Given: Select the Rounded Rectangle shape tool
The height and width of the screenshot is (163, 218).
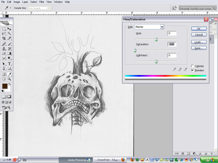Looking at the screenshot, I should (9, 68).
